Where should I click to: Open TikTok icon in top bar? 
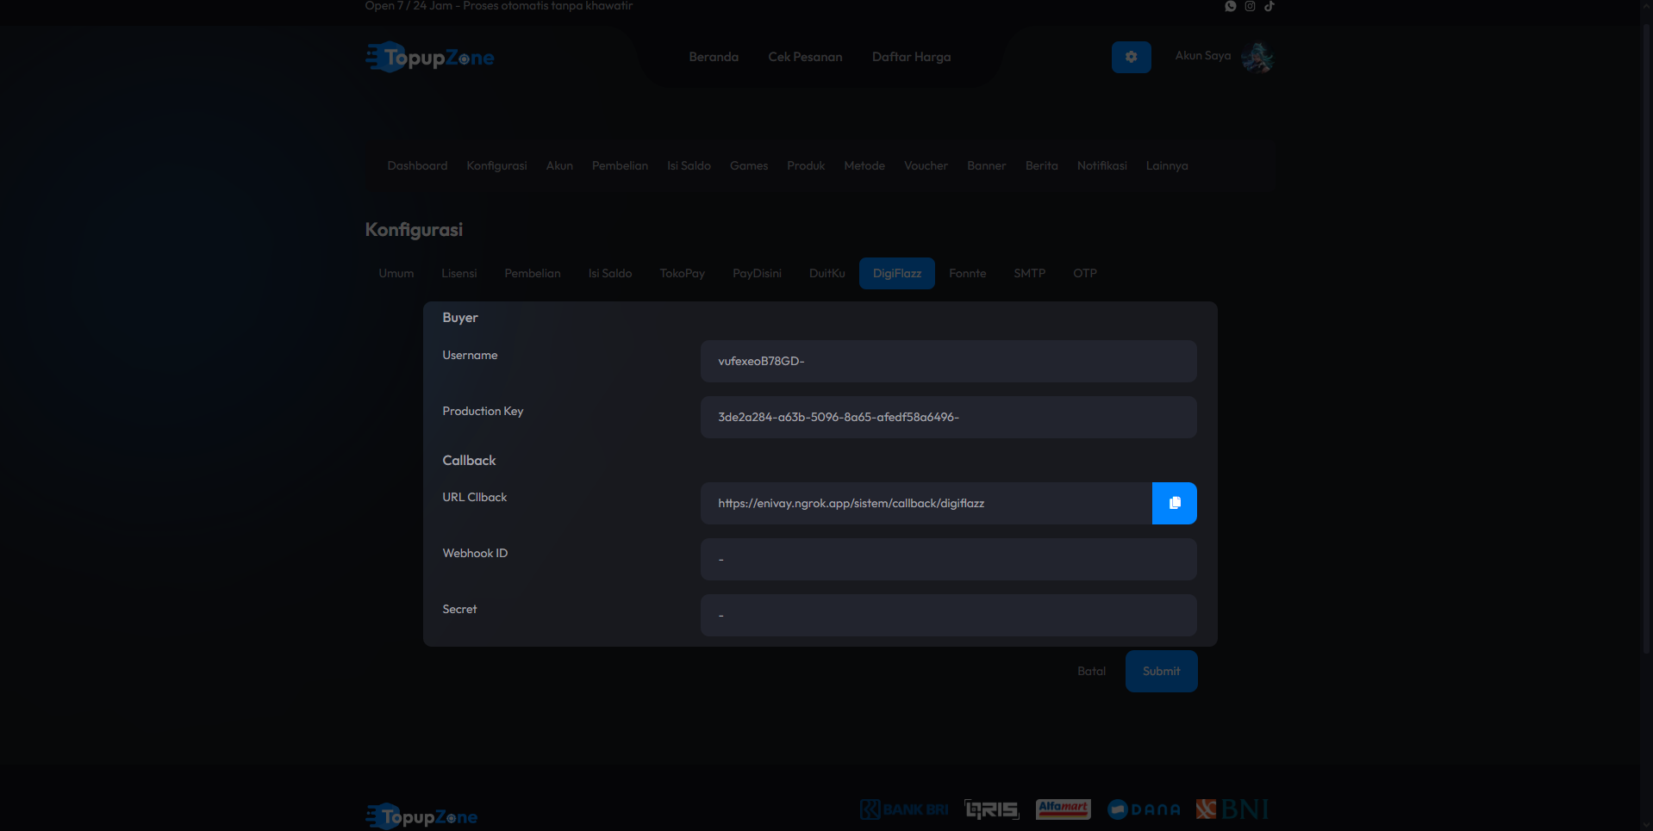coord(1269,6)
